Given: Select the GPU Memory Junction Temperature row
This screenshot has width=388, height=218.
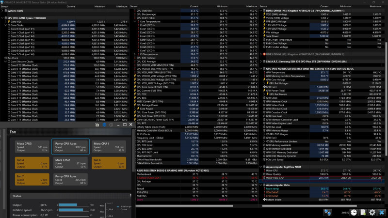Looking at the screenshot, I should coord(321,76).
